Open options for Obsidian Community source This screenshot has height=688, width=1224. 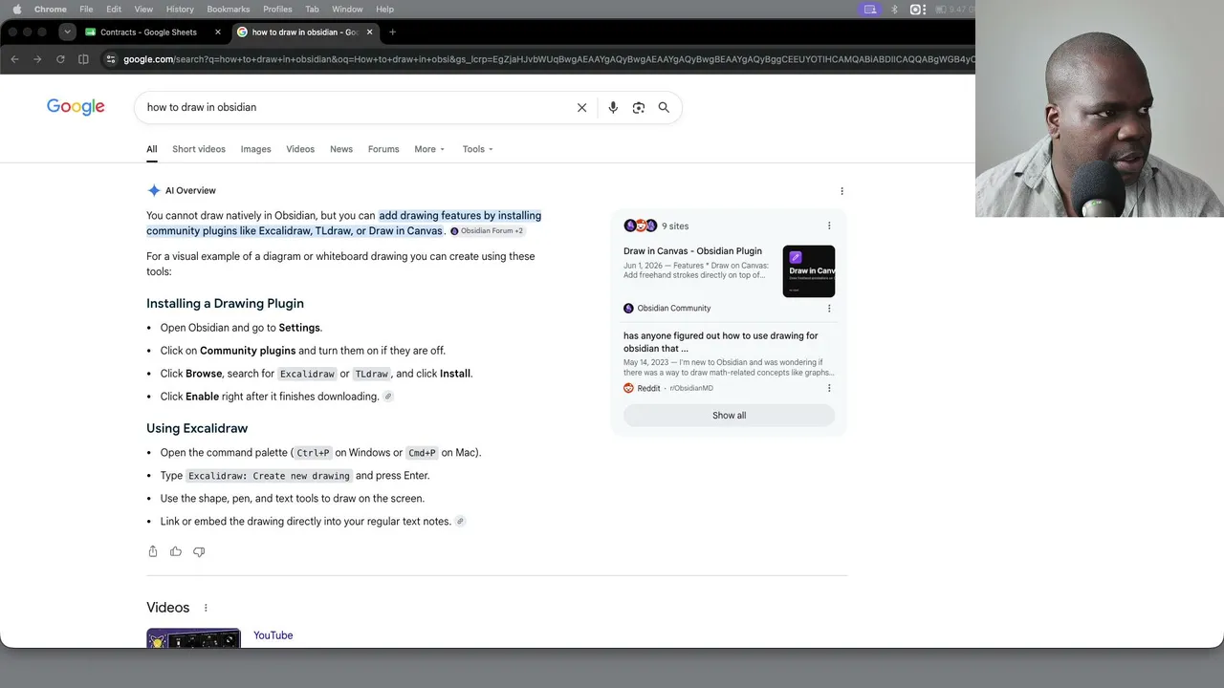[829, 309]
